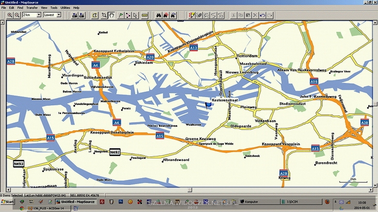
Task: Select the Track Draw pencil tool
Action: coord(191,15)
